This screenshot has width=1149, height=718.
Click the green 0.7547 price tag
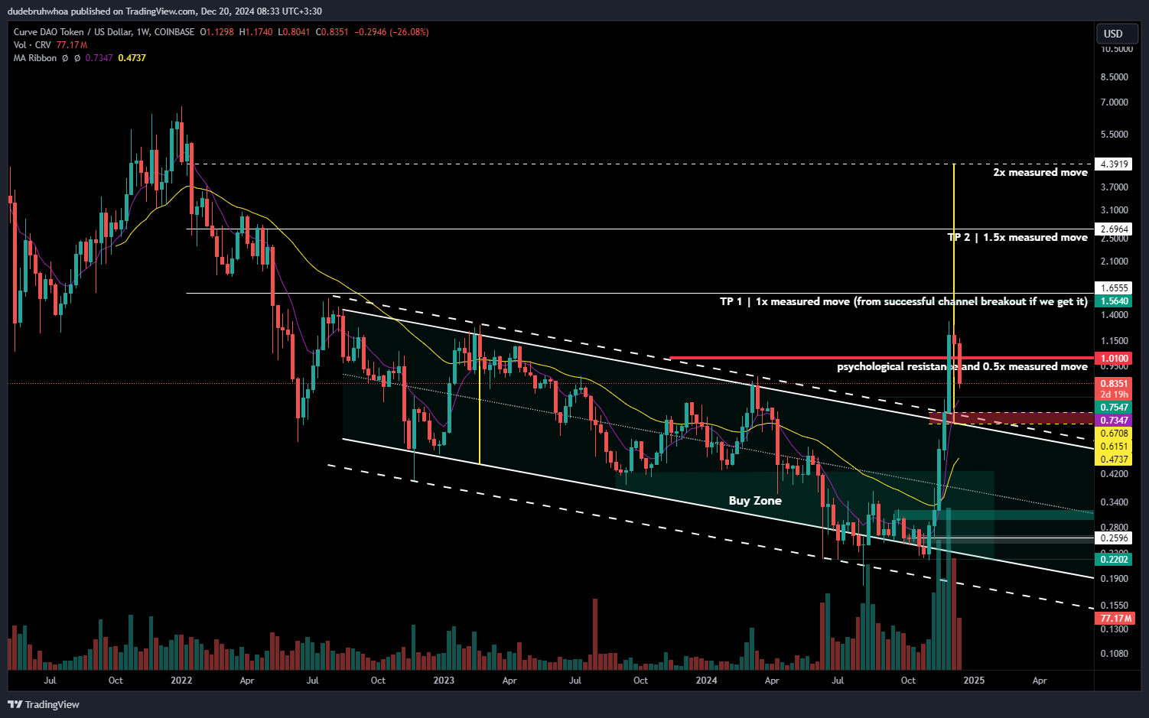pyautogui.click(x=1114, y=408)
